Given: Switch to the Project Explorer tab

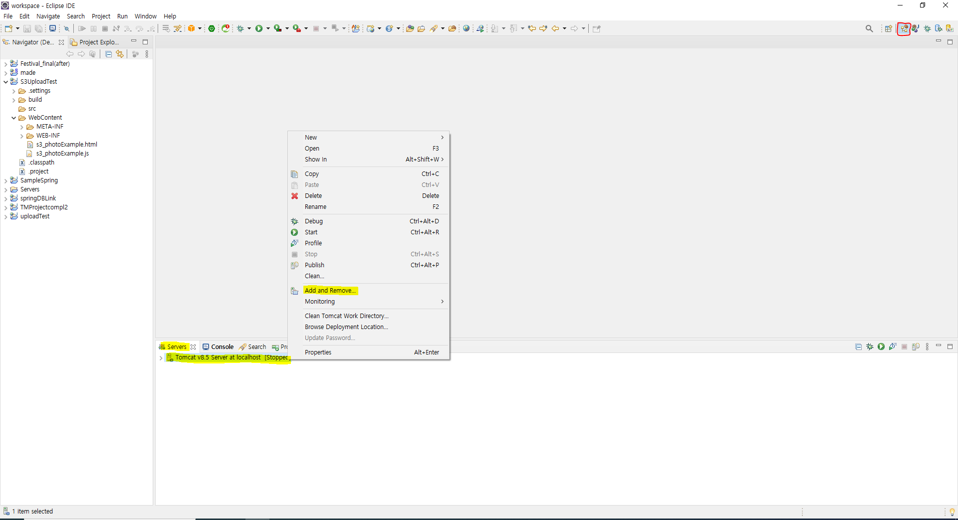Looking at the screenshot, I should [x=95, y=42].
